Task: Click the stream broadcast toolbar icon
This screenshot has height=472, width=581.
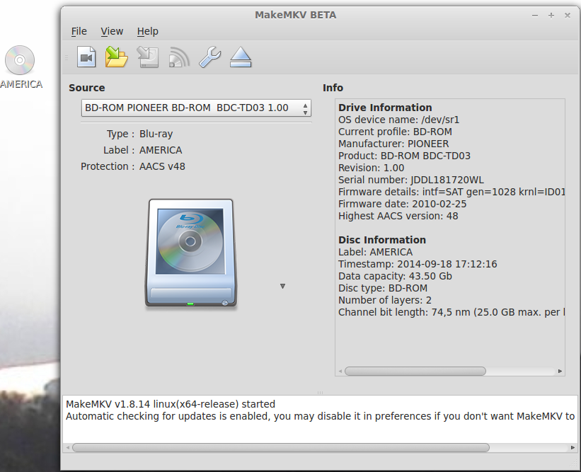Action: pos(179,57)
